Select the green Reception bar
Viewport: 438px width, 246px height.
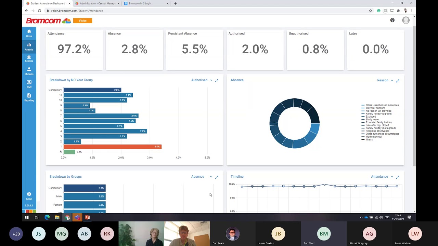pos(69,152)
